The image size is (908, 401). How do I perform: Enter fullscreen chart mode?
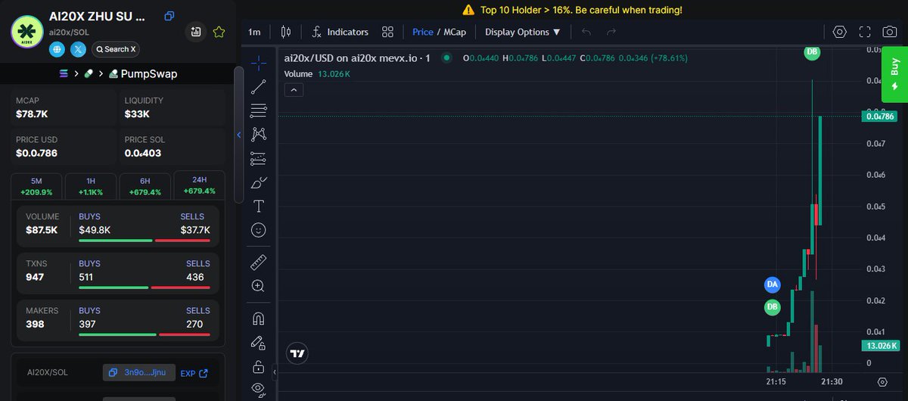865,32
